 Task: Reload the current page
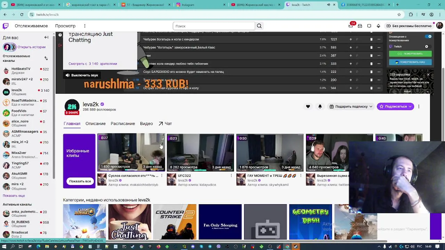(x=22, y=15)
